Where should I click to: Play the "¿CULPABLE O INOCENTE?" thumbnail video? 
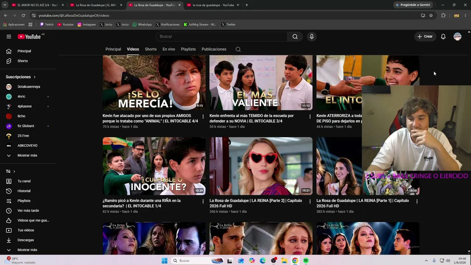click(x=154, y=166)
